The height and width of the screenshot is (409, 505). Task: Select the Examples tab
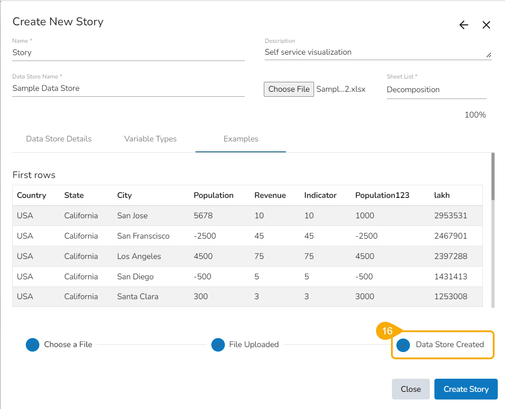pyautogui.click(x=241, y=139)
